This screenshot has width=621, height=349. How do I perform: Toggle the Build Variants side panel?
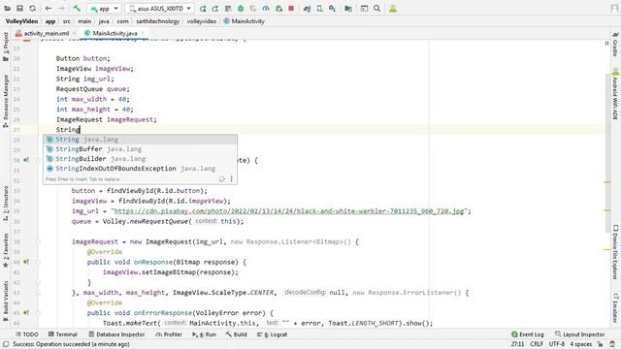pos(6,301)
